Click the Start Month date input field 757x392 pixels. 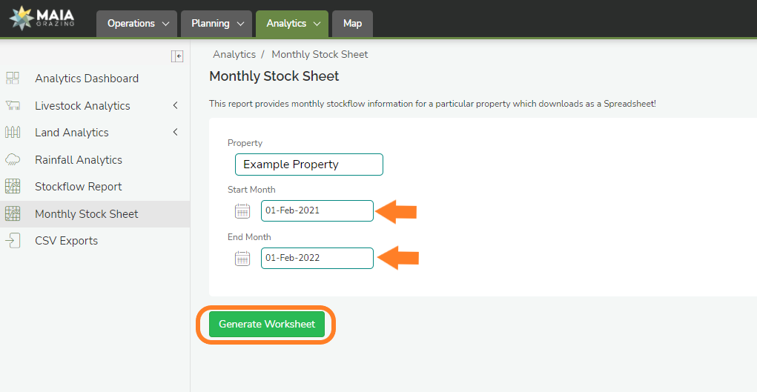pos(317,210)
